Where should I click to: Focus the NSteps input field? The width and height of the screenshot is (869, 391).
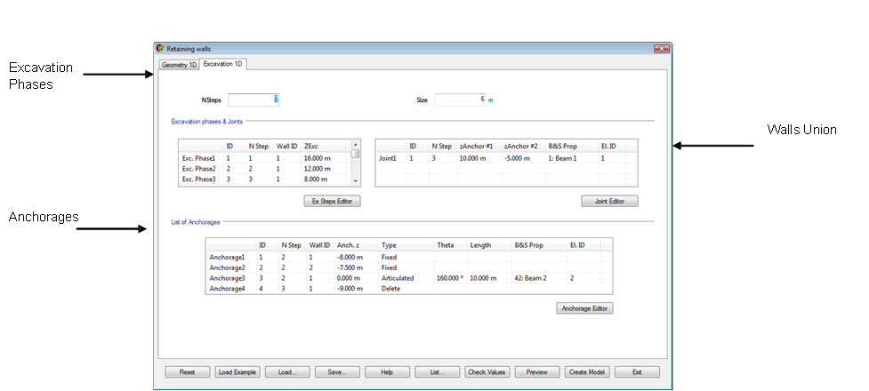(x=253, y=100)
